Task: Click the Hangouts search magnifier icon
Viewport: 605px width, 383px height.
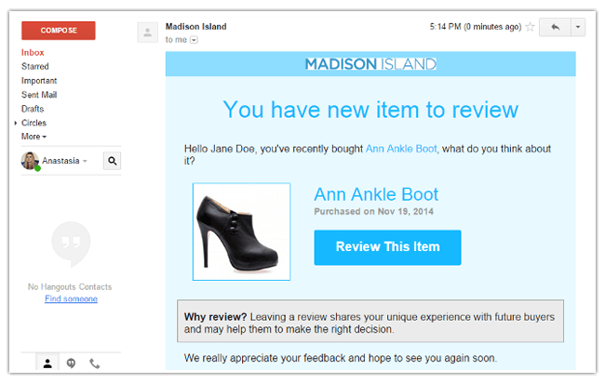Action: coord(113,161)
